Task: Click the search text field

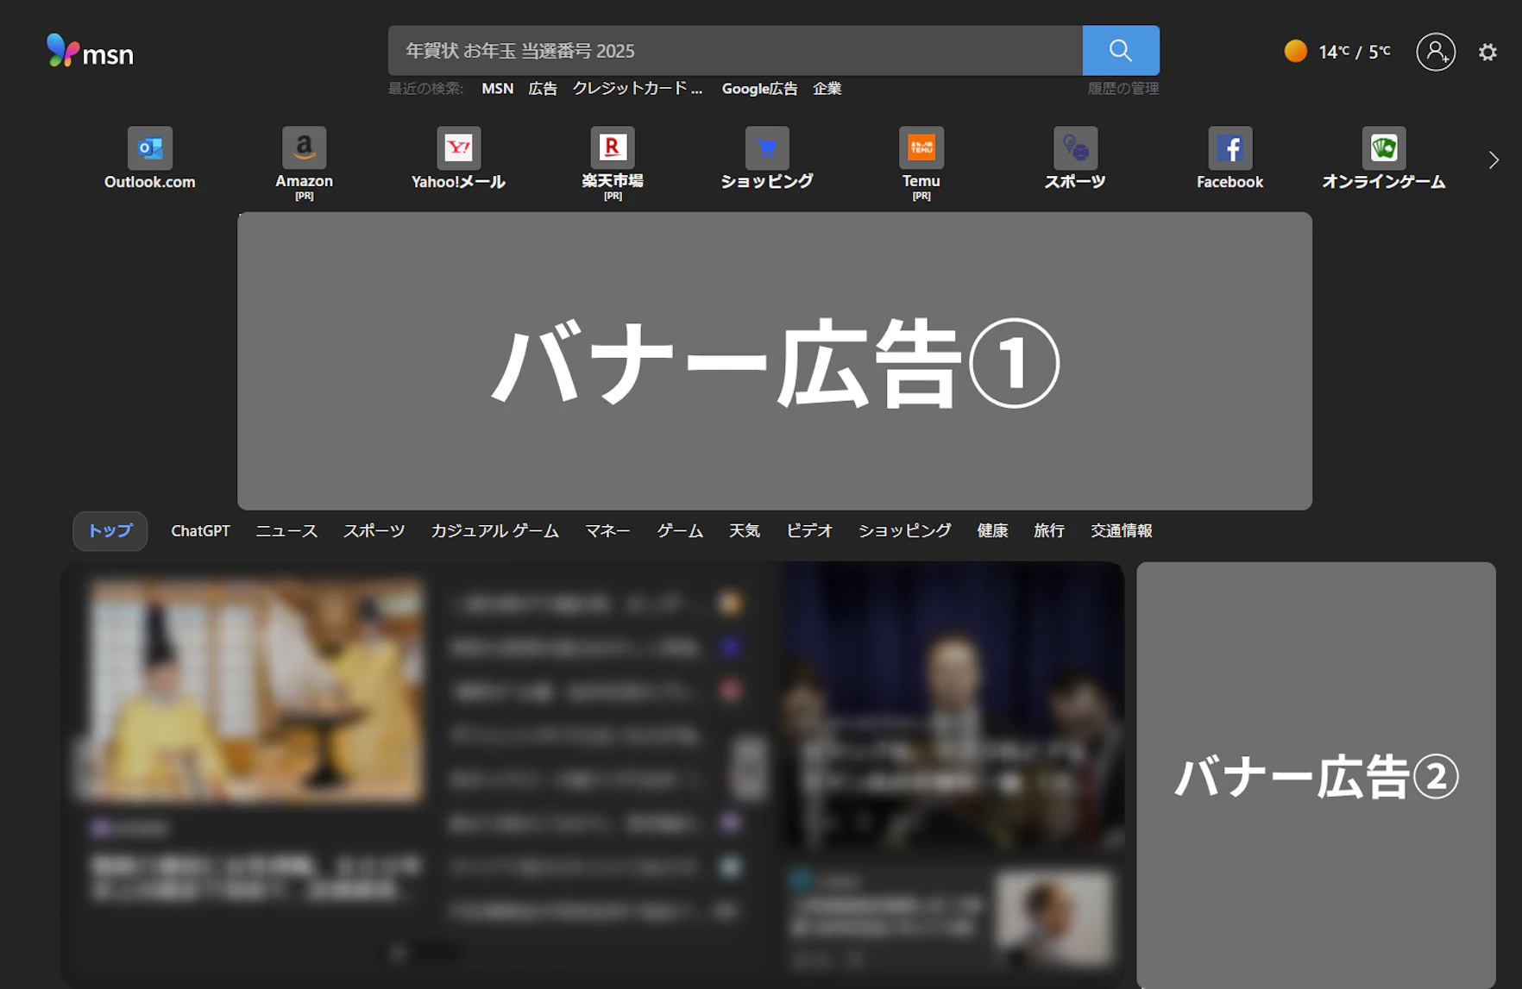Action: coord(735,50)
